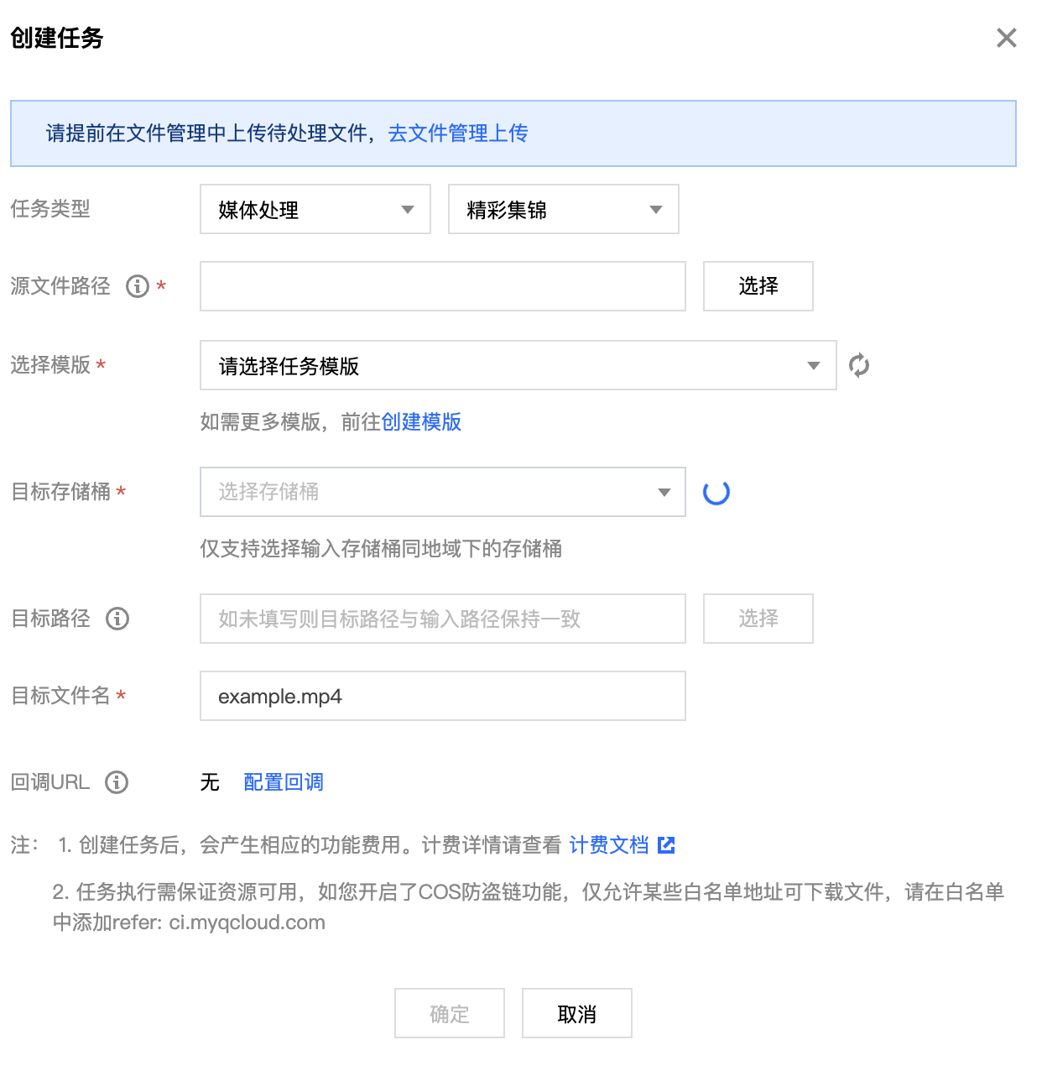Click external link icon beside 计费文档
Viewport: 1047px width, 1071px height.
tap(666, 845)
